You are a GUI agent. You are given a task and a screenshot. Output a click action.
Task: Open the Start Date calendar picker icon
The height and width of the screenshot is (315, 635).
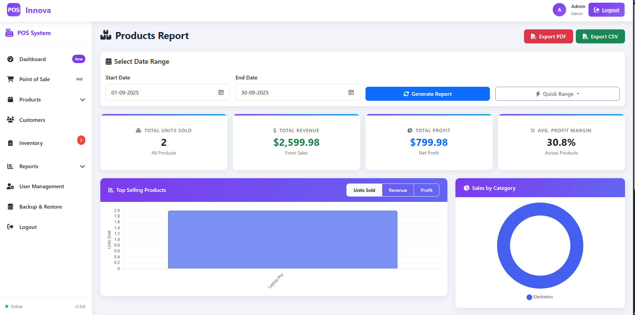tap(221, 92)
